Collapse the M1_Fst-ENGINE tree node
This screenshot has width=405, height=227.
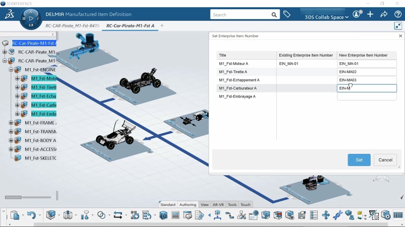11,69
